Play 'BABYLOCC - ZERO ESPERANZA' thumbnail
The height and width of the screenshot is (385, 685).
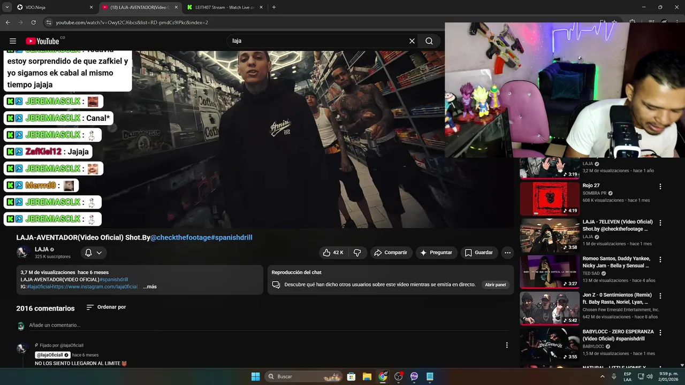click(549, 345)
